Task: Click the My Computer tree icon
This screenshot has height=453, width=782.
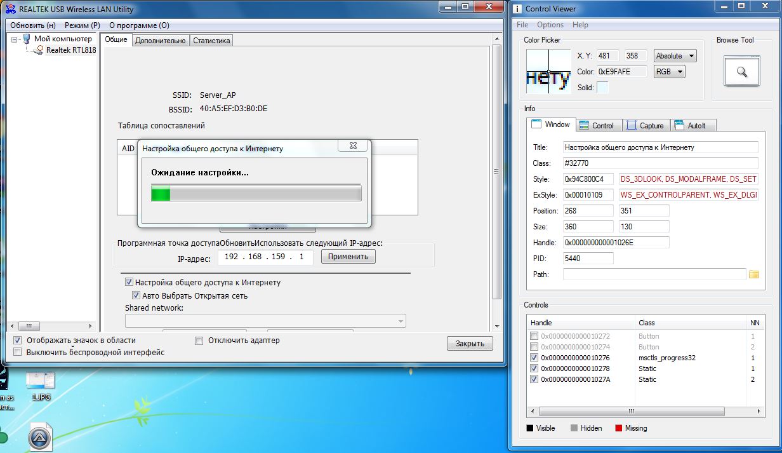Action: (26, 39)
